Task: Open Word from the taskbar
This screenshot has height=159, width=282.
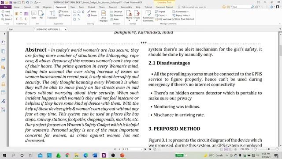Action: pyautogui.click(x=95, y=155)
